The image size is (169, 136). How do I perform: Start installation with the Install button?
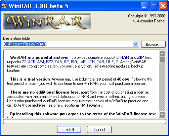[x=69, y=130]
